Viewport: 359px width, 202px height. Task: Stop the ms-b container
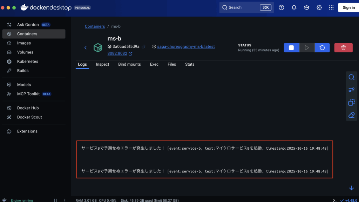[x=291, y=48]
